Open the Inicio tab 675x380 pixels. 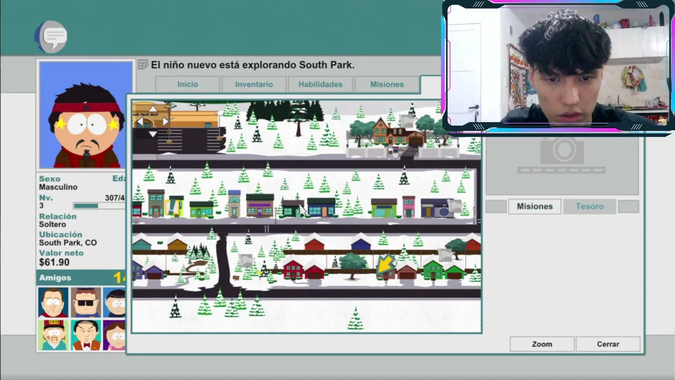click(x=188, y=84)
